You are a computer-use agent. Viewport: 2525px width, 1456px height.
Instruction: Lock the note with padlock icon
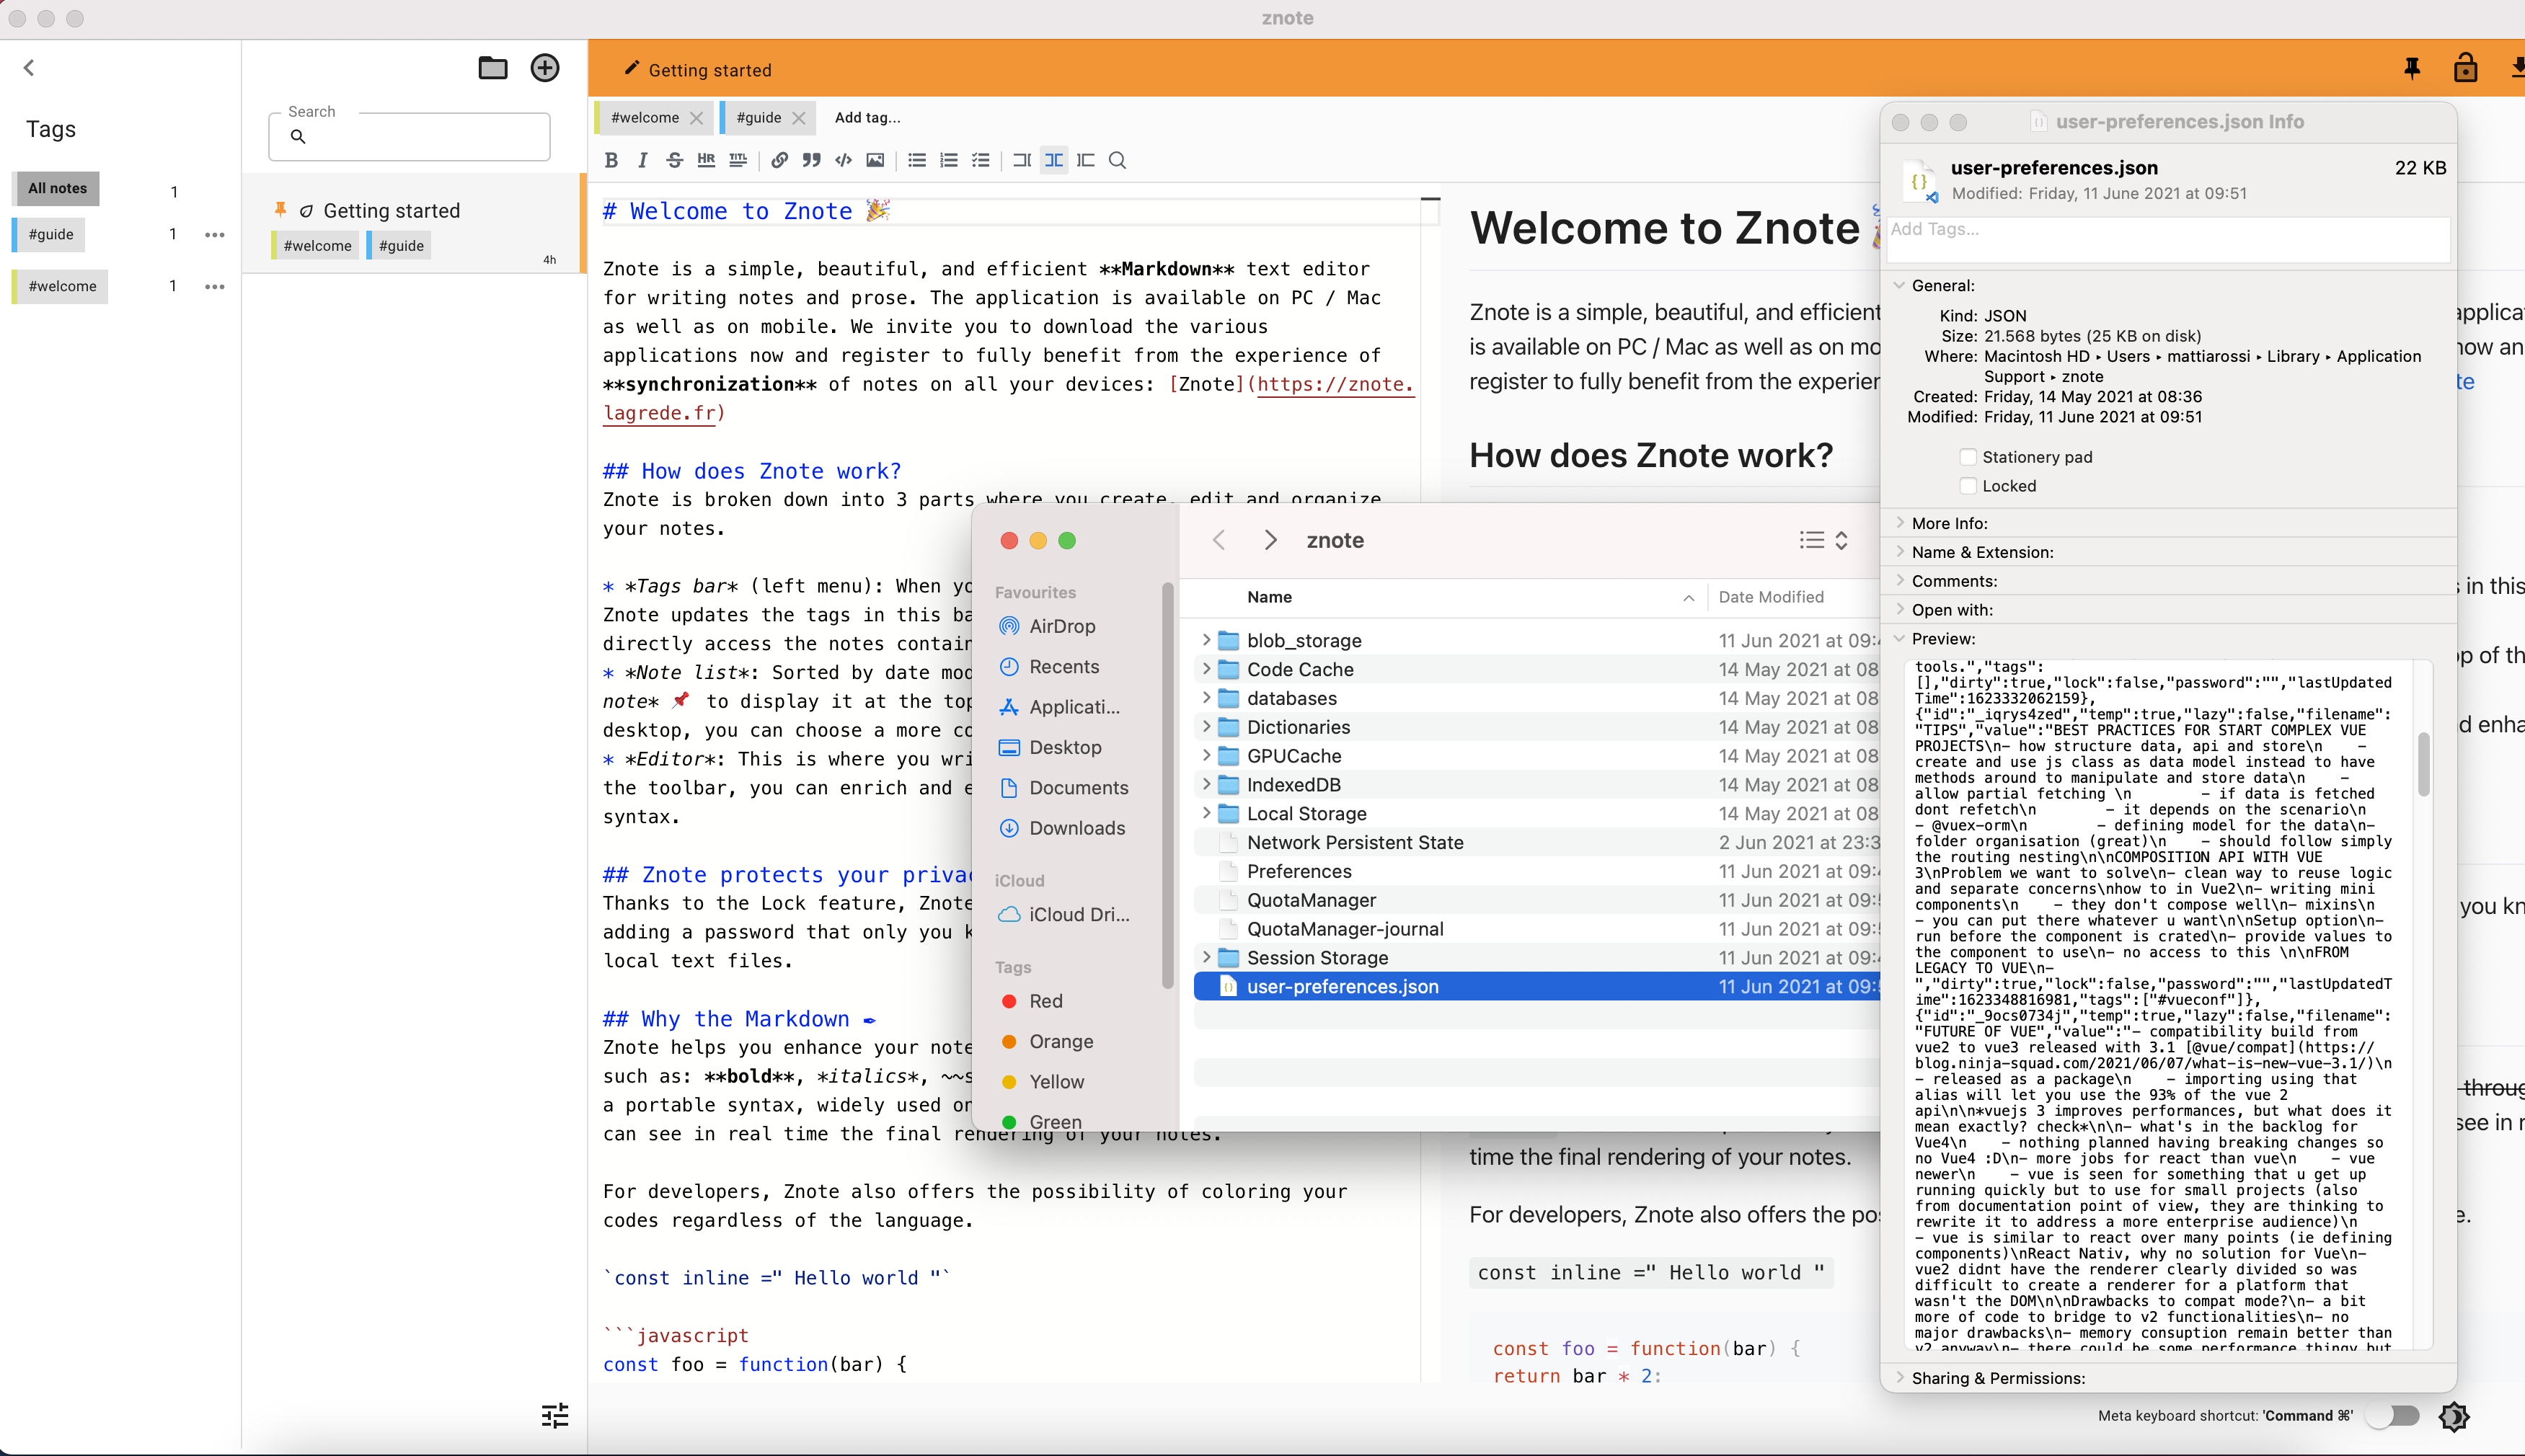(2465, 68)
